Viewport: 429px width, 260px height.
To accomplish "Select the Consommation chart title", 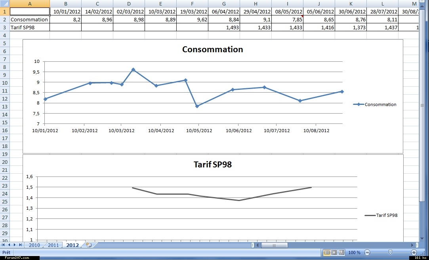I will (212, 49).
